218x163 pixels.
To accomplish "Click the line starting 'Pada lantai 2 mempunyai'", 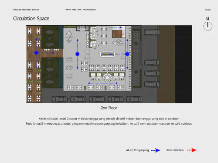I will [x=109, y=124].
